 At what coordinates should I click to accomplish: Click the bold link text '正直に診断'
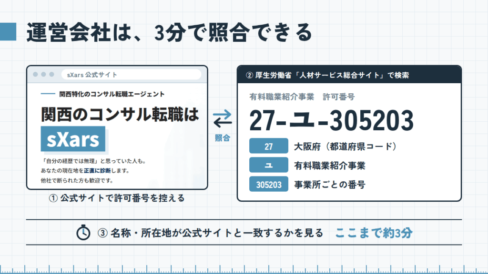[97, 171]
